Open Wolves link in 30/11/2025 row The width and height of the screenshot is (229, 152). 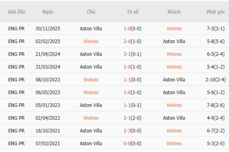[x=174, y=28]
